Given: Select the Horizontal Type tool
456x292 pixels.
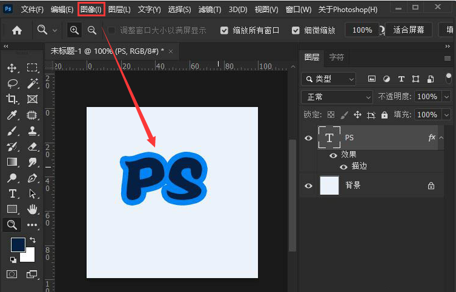Looking at the screenshot, I should click(12, 193).
